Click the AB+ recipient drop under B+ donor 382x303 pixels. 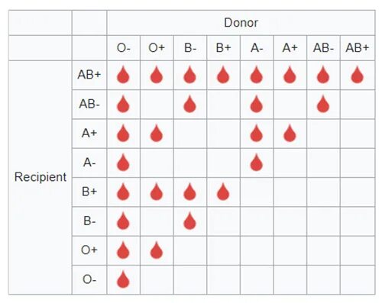point(223,75)
